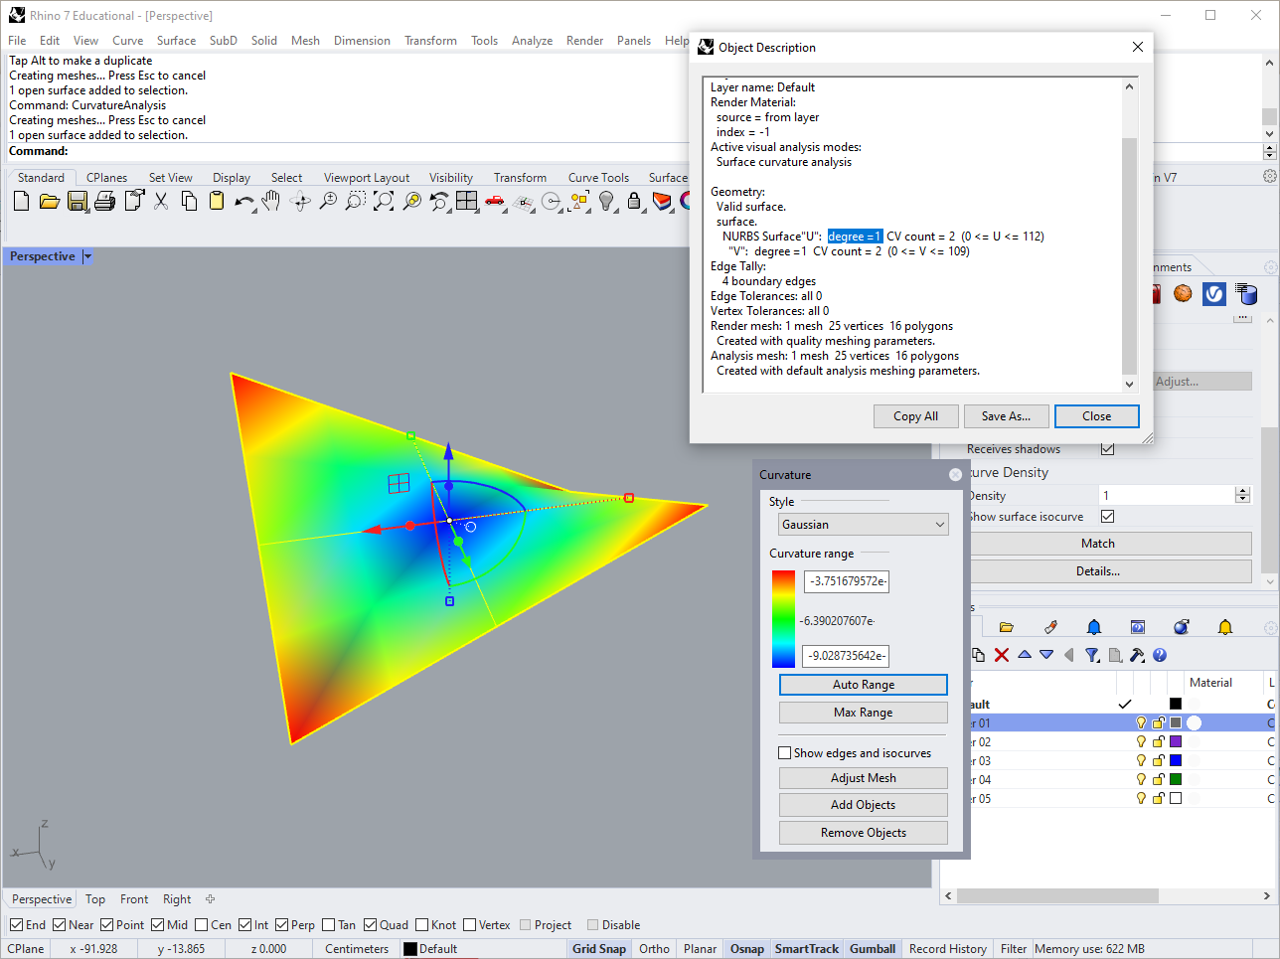Move layer up with blue up-triangle
The width and height of the screenshot is (1280, 959).
pos(1025,655)
